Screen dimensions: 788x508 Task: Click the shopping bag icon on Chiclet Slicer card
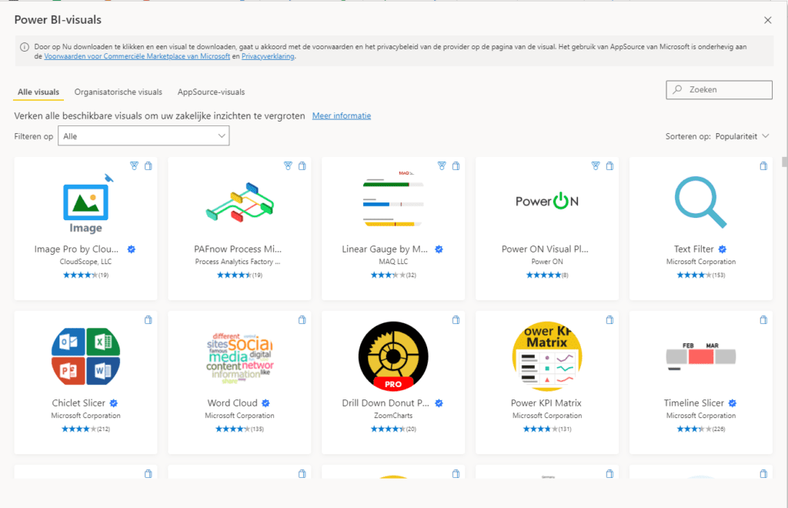pyautogui.click(x=149, y=319)
